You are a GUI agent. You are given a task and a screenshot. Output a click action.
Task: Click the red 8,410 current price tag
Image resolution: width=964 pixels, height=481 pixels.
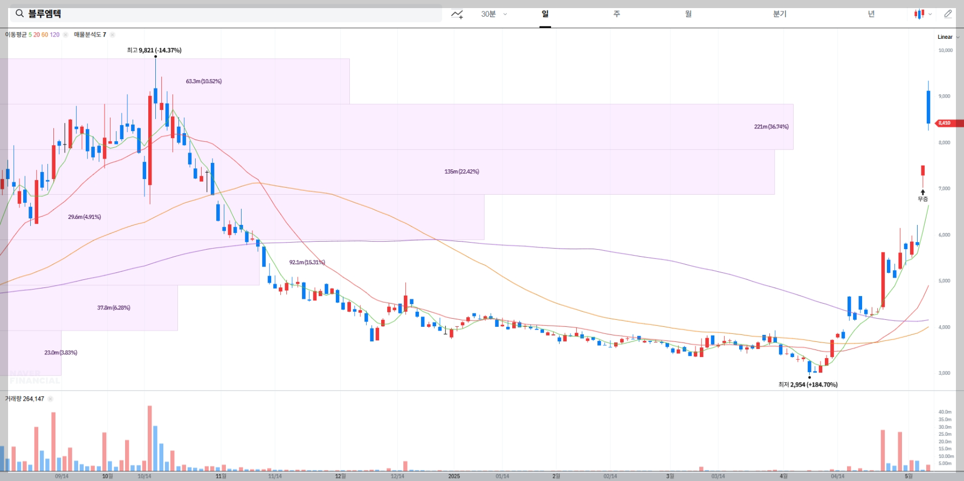tap(949, 123)
